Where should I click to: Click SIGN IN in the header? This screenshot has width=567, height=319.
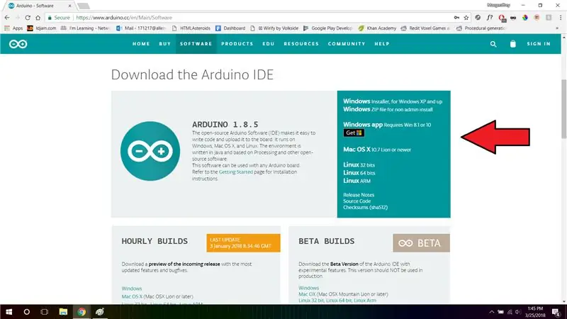pos(539,44)
